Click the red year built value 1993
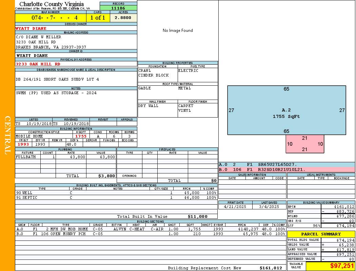356x271 pixels. pos(24,144)
